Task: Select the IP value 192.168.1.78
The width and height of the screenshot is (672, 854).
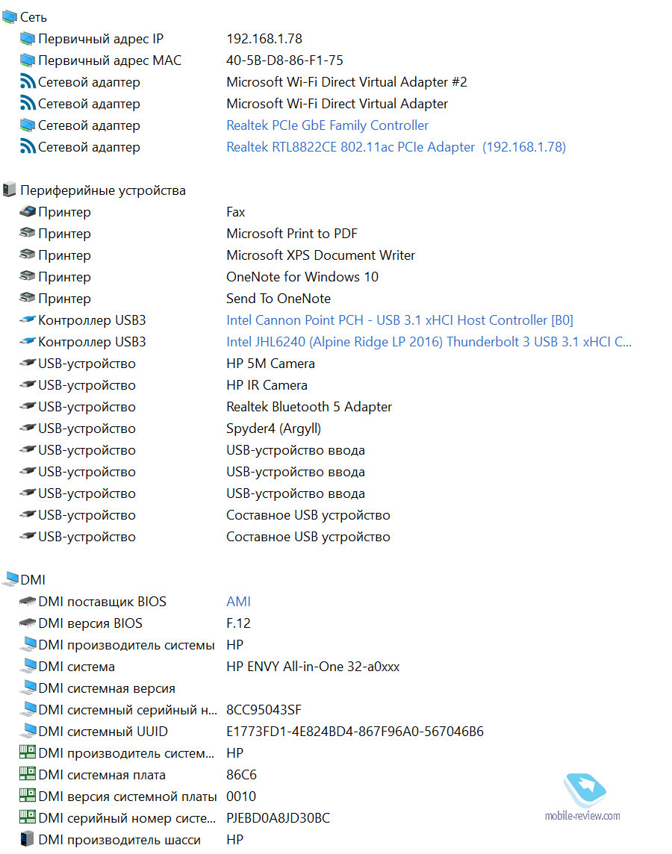Action: 264,39
